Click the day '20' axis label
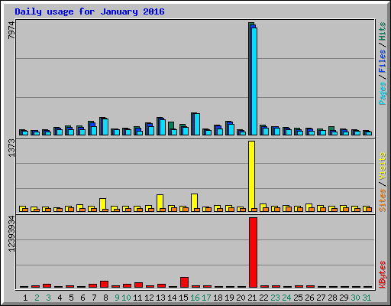 click(241, 298)
